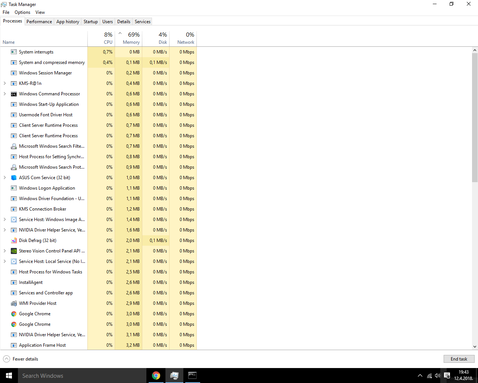Click the WMI Provider Host icon

coord(14,303)
